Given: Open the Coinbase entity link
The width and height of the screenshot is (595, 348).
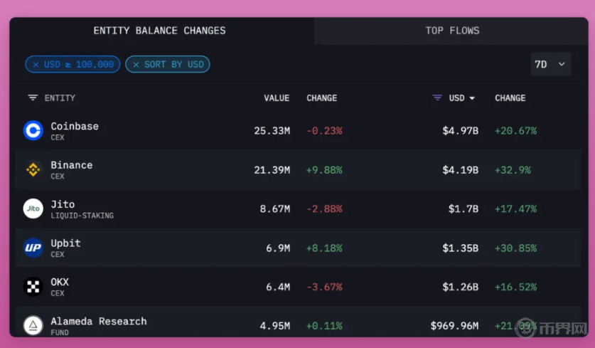Looking at the screenshot, I should 75,126.
